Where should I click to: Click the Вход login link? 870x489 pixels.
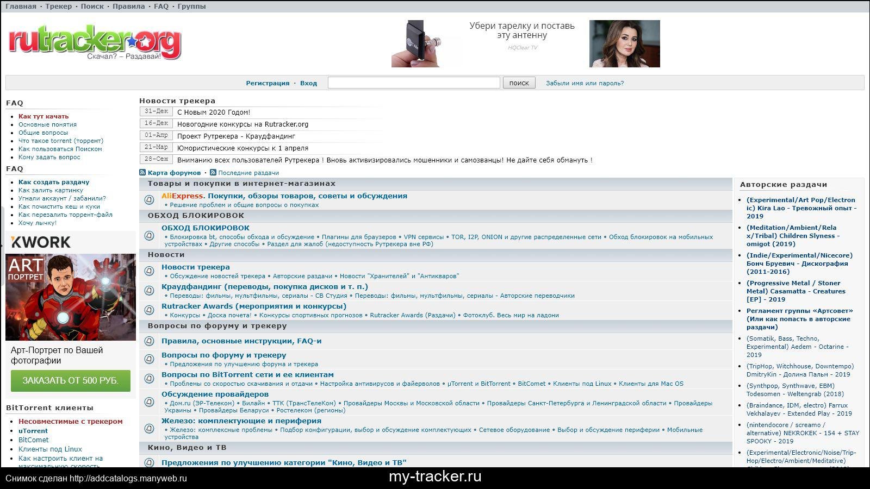pyautogui.click(x=308, y=83)
